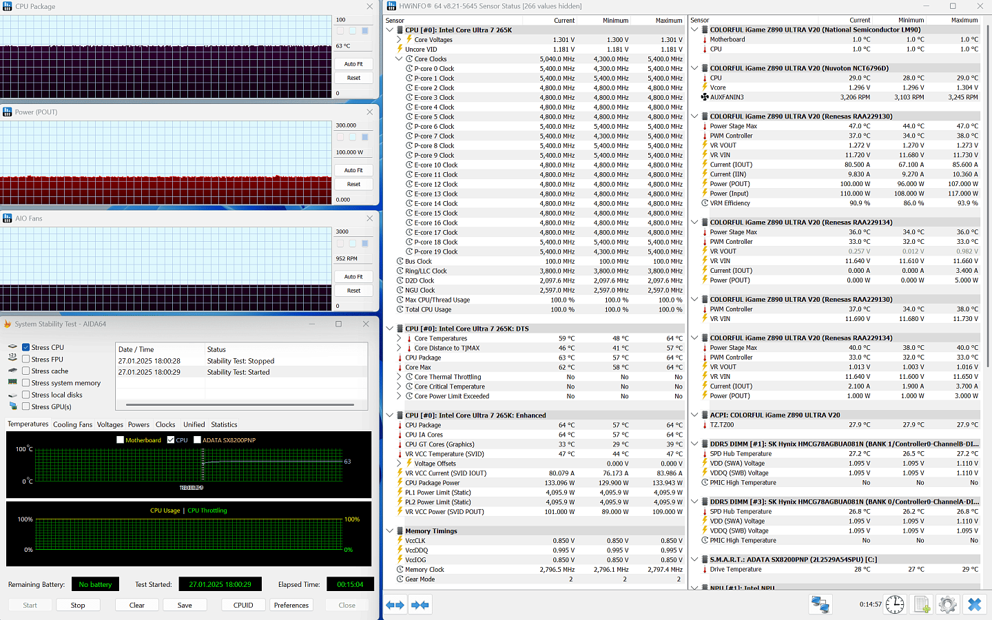Click the disk icon beside Stress local disks

tap(12, 395)
